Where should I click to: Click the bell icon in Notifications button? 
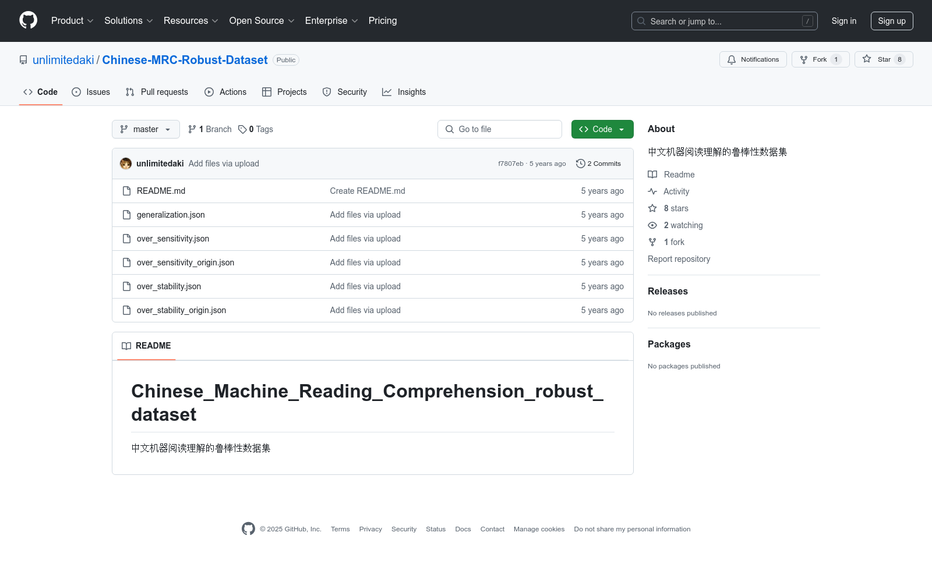click(732, 59)
